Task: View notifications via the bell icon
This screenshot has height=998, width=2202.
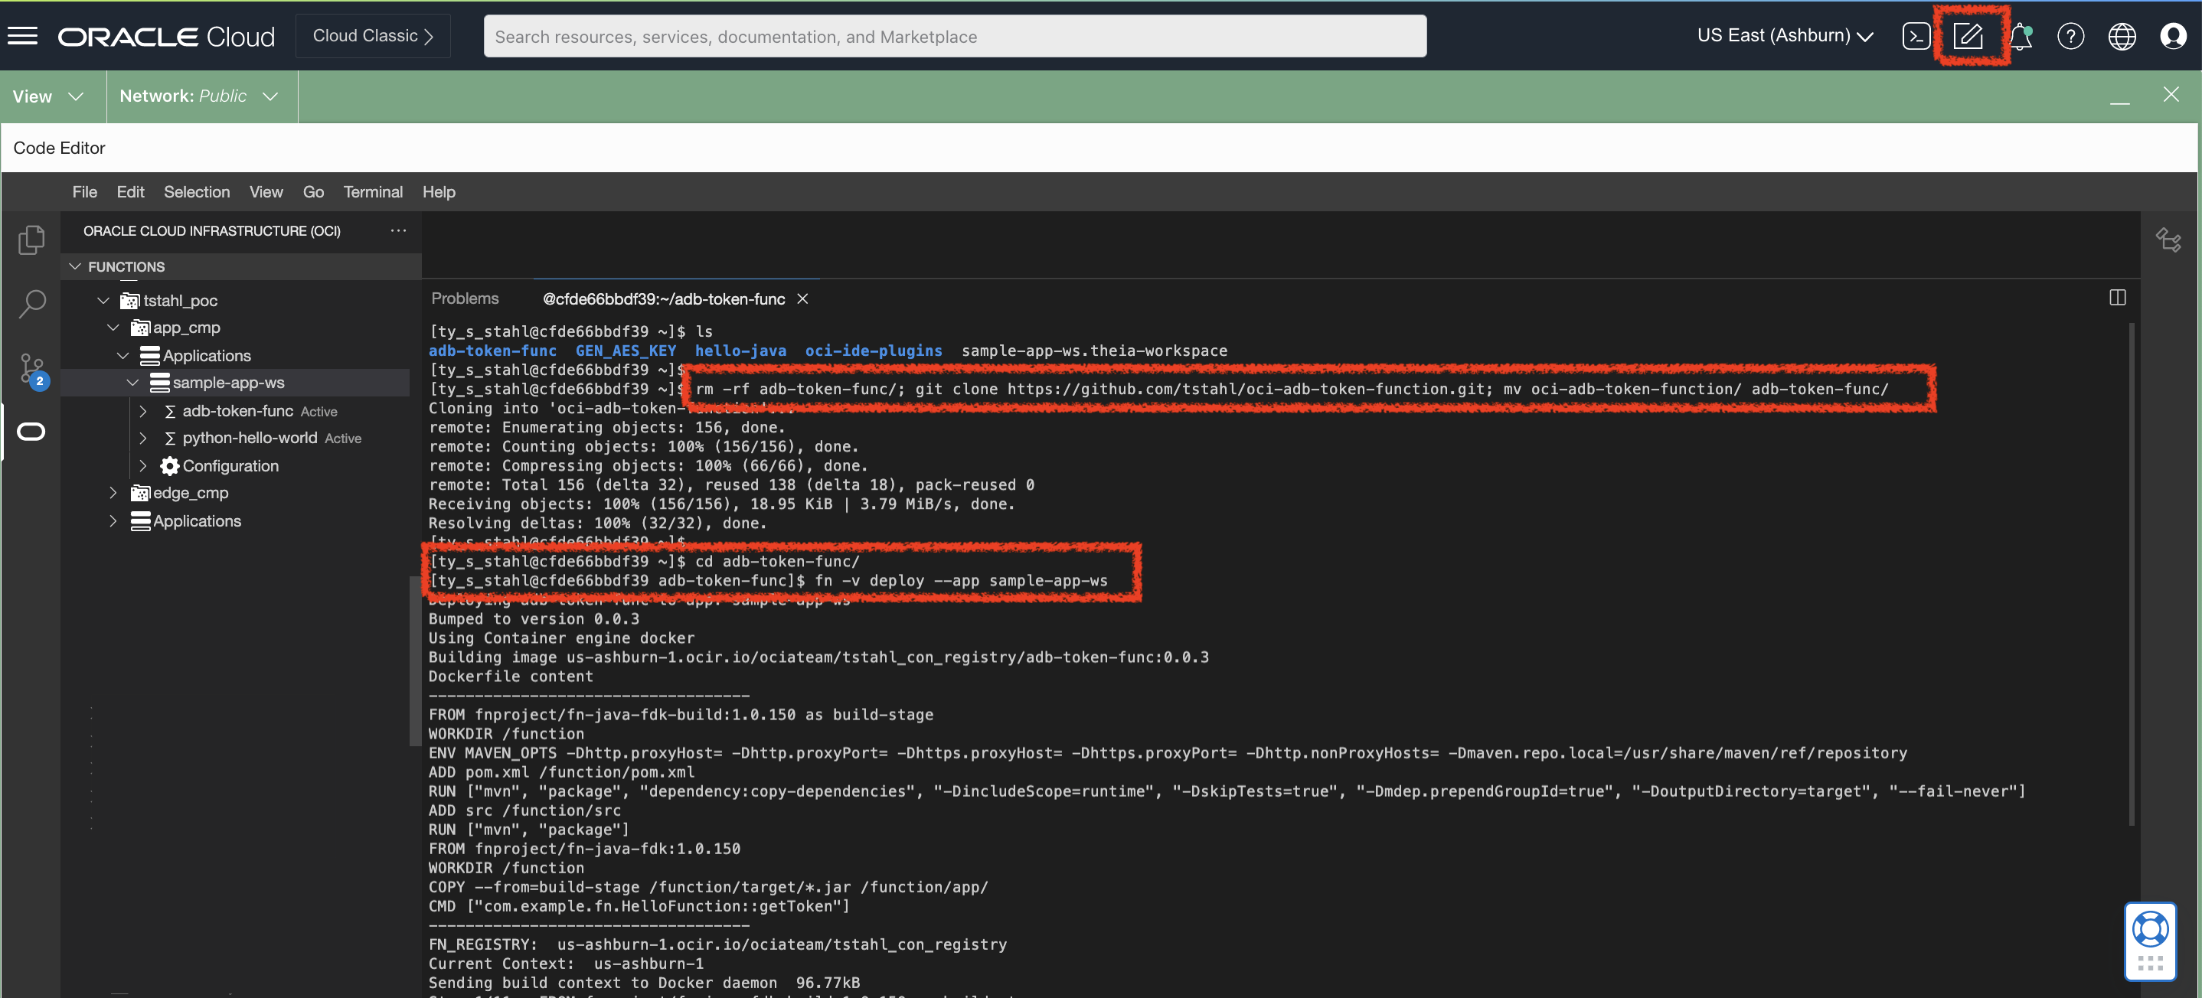Action: click(x=2021, y=35)
